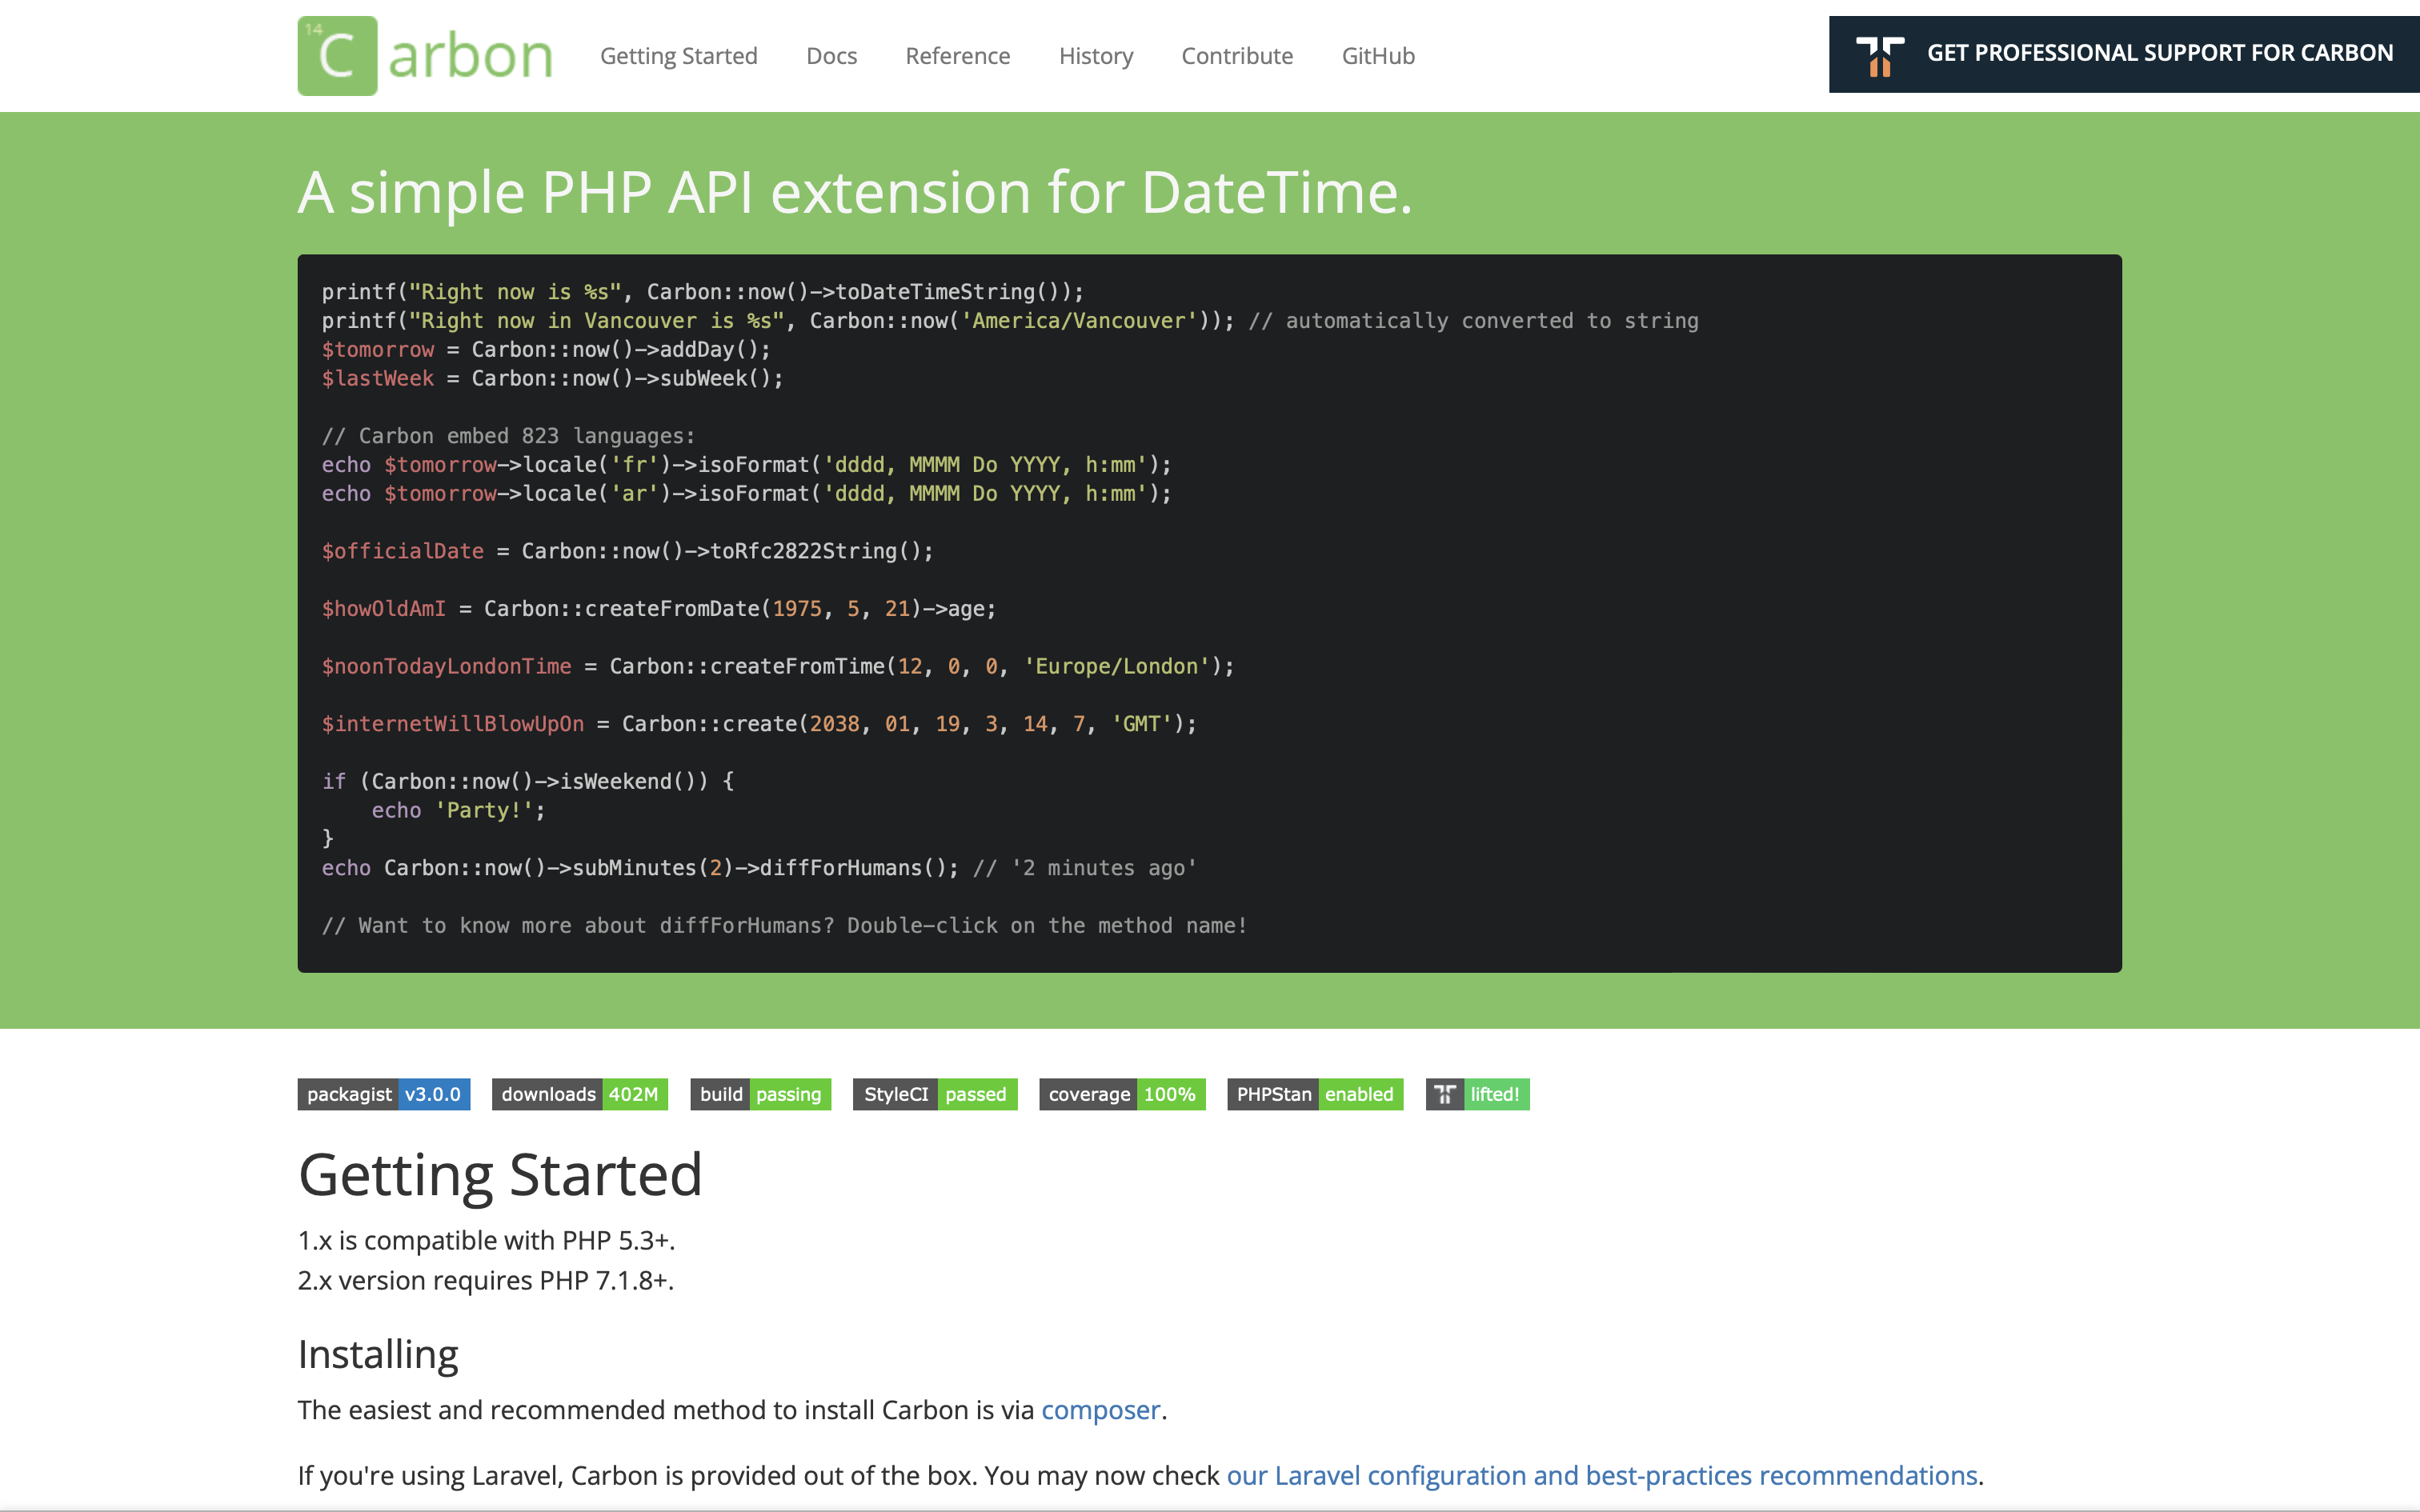Open the History nav item
The width and height of the screenshot is (2420, 1512).
pos(1095,56)
